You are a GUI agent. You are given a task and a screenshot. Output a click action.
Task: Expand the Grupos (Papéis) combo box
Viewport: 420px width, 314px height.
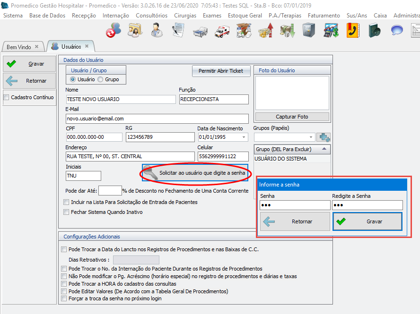tap(311, 137)
